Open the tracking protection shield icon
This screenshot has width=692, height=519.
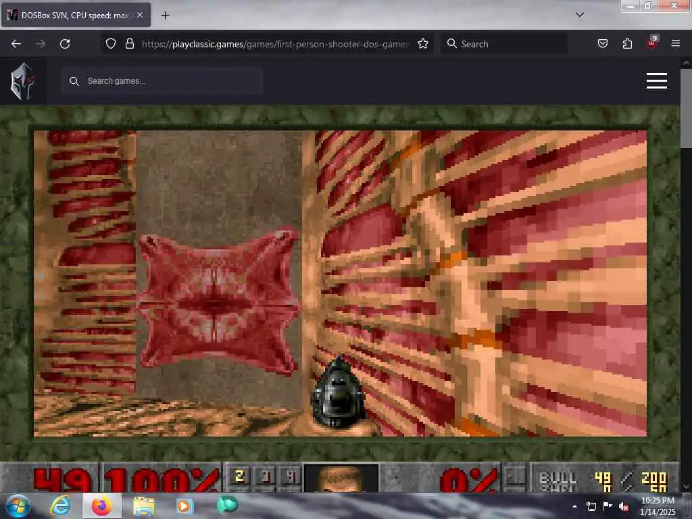tap(111, 43)
